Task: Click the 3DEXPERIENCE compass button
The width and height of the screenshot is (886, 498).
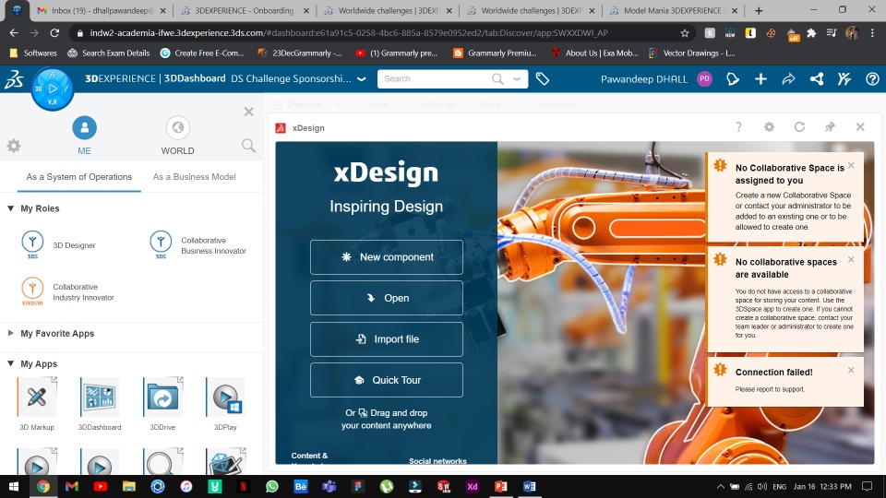Action: point(52,89)
